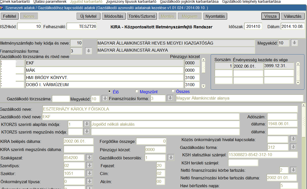Click the KIRA belépés dátuma field
Image resolution: width=307 pixels, height=189 pixels.
click(x=78, y=141)
